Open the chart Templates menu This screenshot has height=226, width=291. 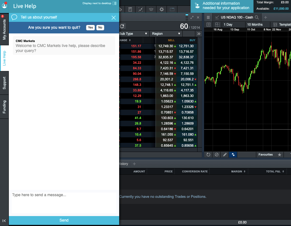(282, 25)
